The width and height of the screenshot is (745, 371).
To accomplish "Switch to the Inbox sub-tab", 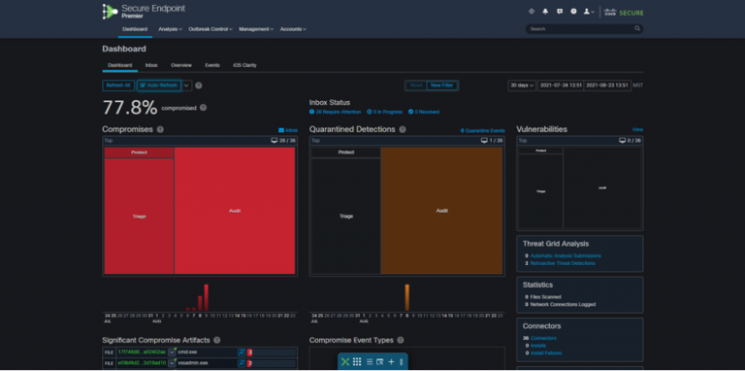I will tap(151, 65).
